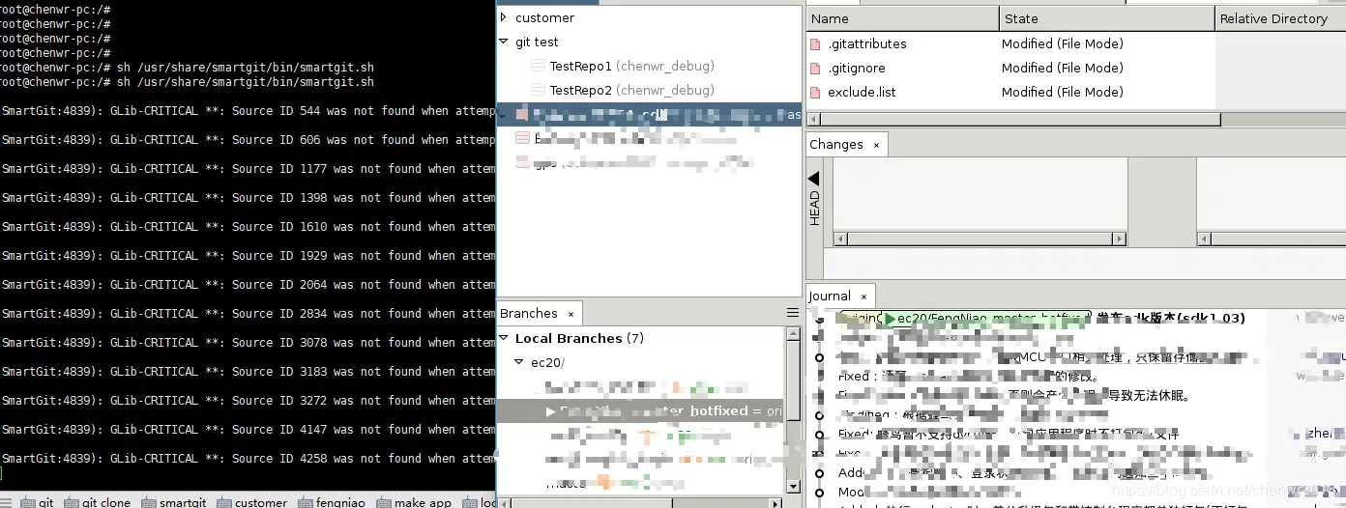Viewport: 1346px width, 508px height.
Task: Select the exclude.list file row
Action: pyautogui.click(x=1009, y=93)
